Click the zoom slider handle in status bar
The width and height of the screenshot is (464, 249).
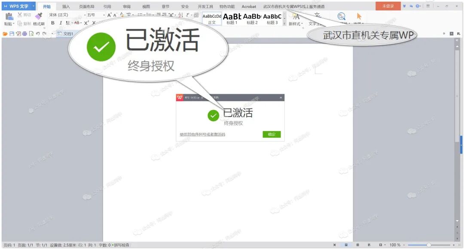tap(428, 245)
